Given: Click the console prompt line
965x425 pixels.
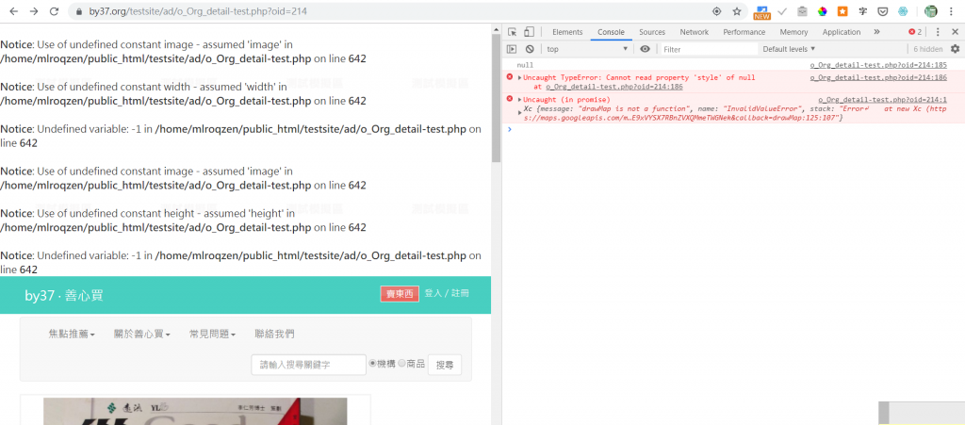Looking at the screenshot, I should (732, 129).
